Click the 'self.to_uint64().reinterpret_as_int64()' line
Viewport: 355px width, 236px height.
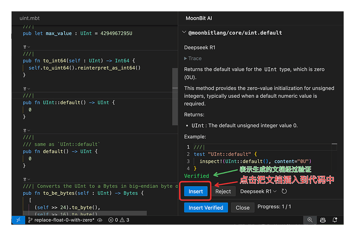click(x=84, y=68)
